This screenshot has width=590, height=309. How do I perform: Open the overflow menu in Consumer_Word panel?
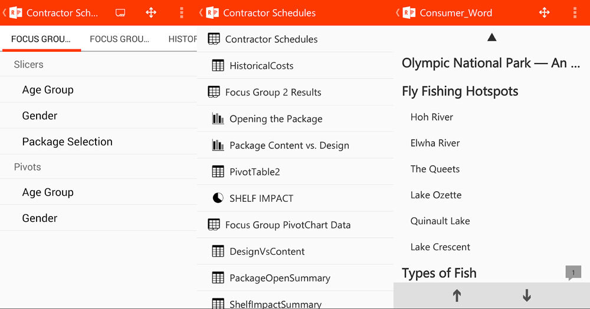tap(575, 12)
